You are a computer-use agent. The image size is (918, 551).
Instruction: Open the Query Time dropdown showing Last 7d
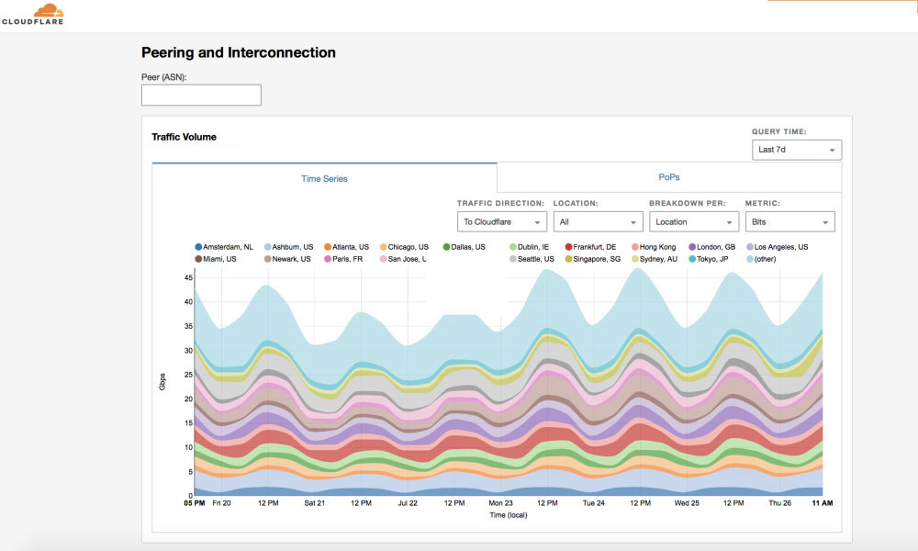pyautogui.click(x=796, y=149)
